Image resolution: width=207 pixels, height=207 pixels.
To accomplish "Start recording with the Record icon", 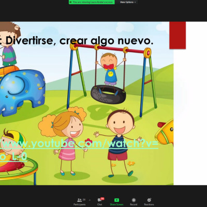I will pos(134,200).
